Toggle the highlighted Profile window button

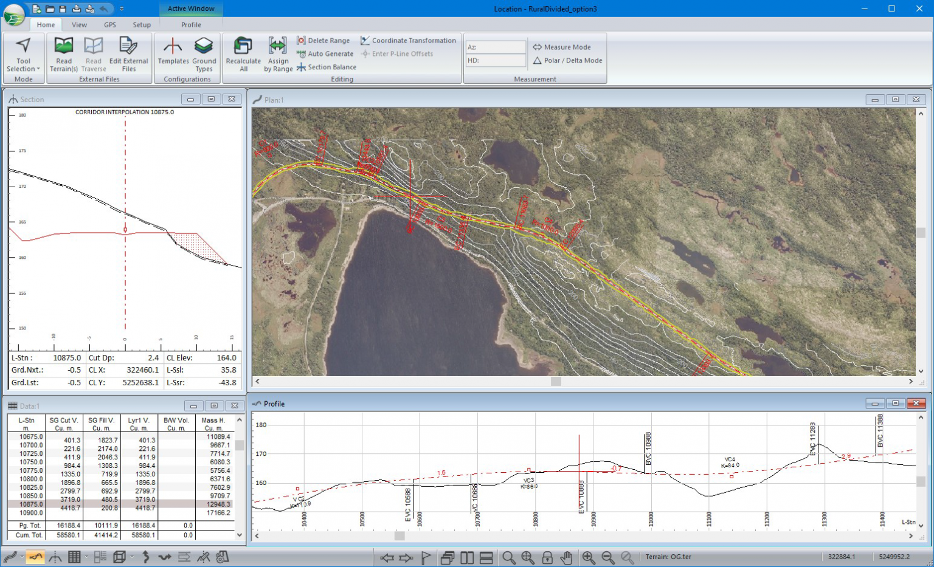click(x=35, y=557)
